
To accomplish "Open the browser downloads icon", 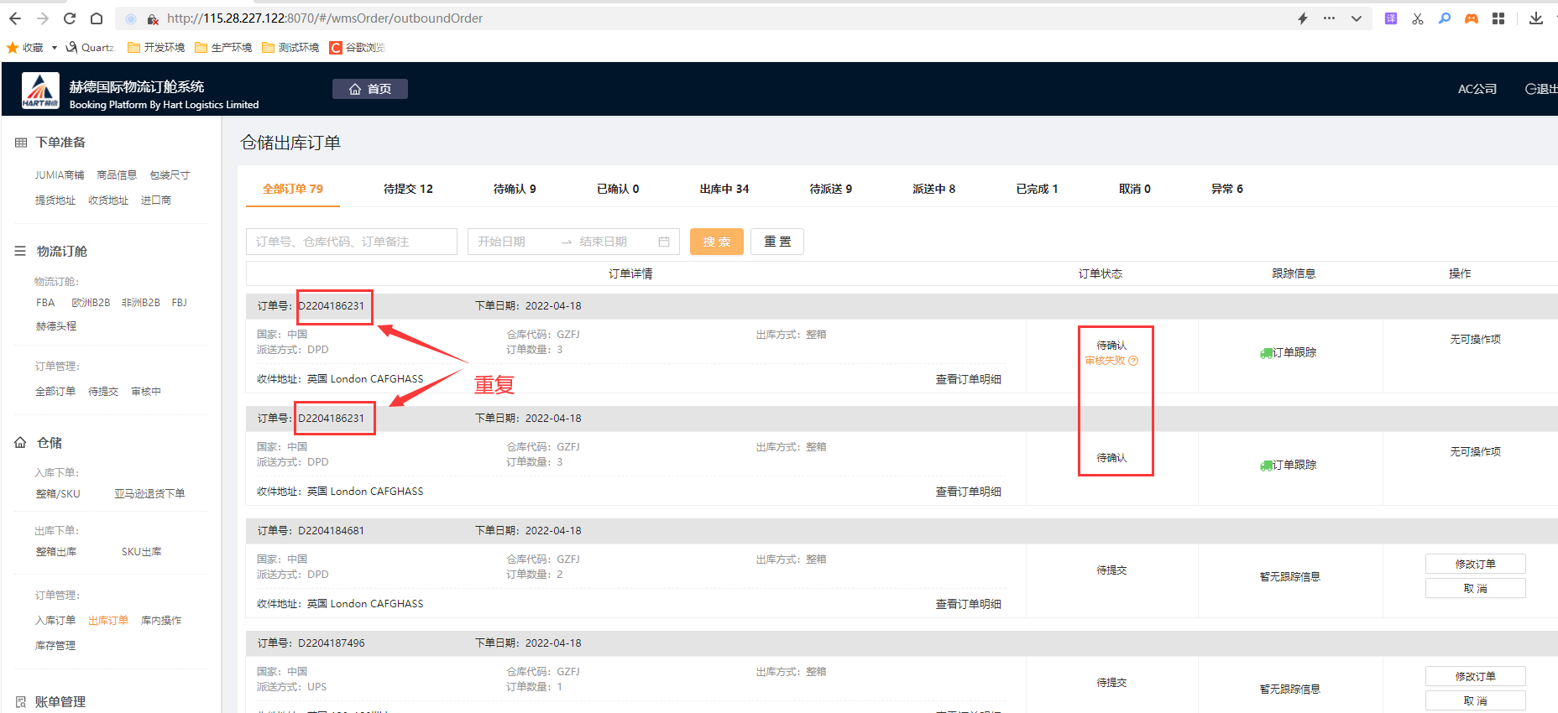I will coord(1536,18).
